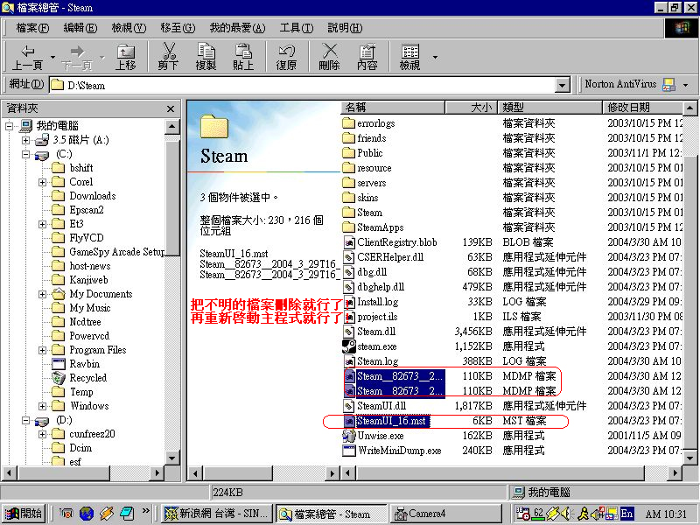Select the SteamUI_16.mst file

click(391, 421)
